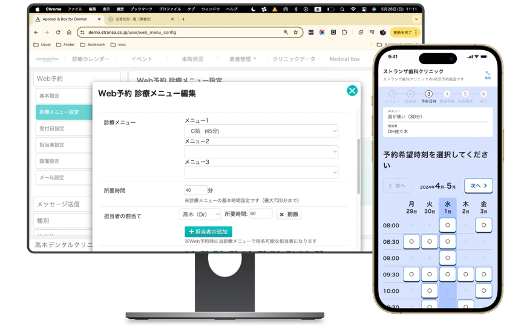Open the 高木 (Dr) staff dropdown
Viewport: 524px width, 329px height.
[x=200, y=214]
